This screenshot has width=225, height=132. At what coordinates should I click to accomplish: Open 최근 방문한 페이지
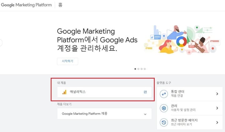[x=190, y=122]
